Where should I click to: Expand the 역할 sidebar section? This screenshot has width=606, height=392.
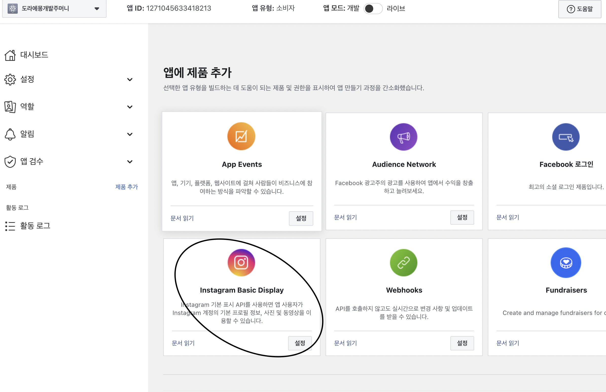[130, 107]
